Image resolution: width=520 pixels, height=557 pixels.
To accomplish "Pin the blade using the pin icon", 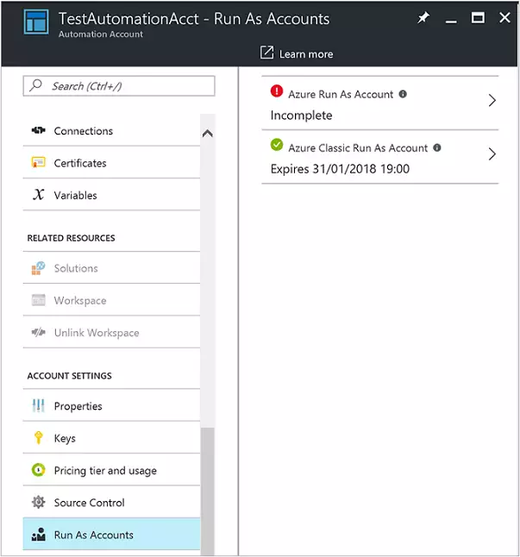I will 423,18.
